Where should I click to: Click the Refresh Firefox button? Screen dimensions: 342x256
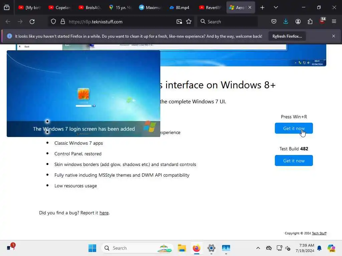(287, 36)
